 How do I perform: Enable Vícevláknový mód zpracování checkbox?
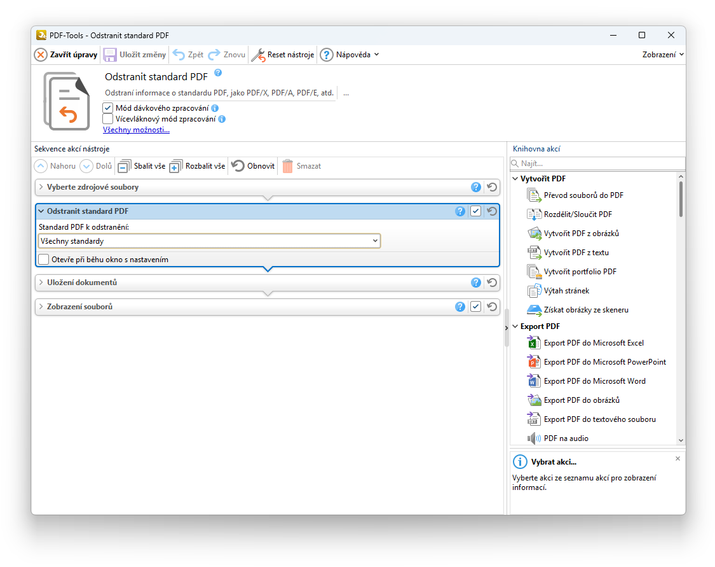coord(107,119)
